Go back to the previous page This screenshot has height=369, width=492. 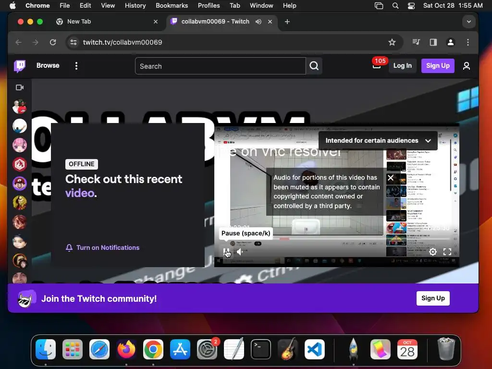pyautogui.click(x=19, y=42)
